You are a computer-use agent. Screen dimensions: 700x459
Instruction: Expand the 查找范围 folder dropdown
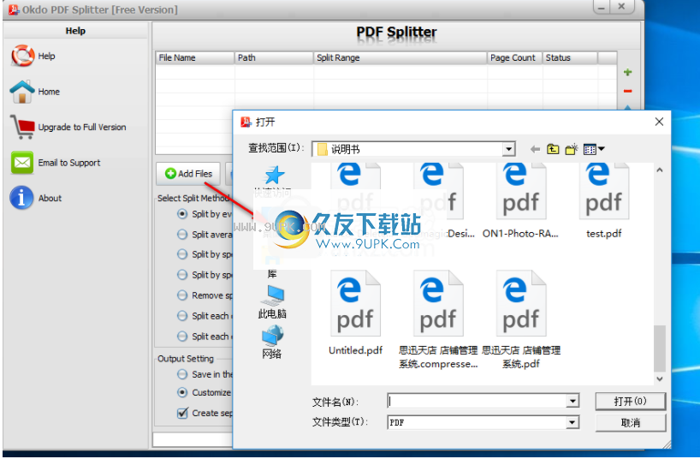508,149
